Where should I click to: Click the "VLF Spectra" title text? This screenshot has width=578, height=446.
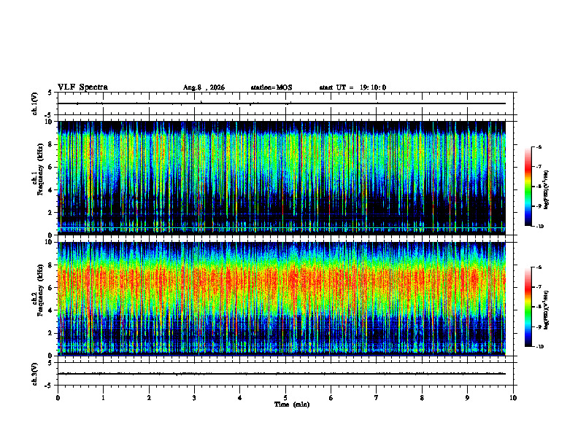point(82,87)
